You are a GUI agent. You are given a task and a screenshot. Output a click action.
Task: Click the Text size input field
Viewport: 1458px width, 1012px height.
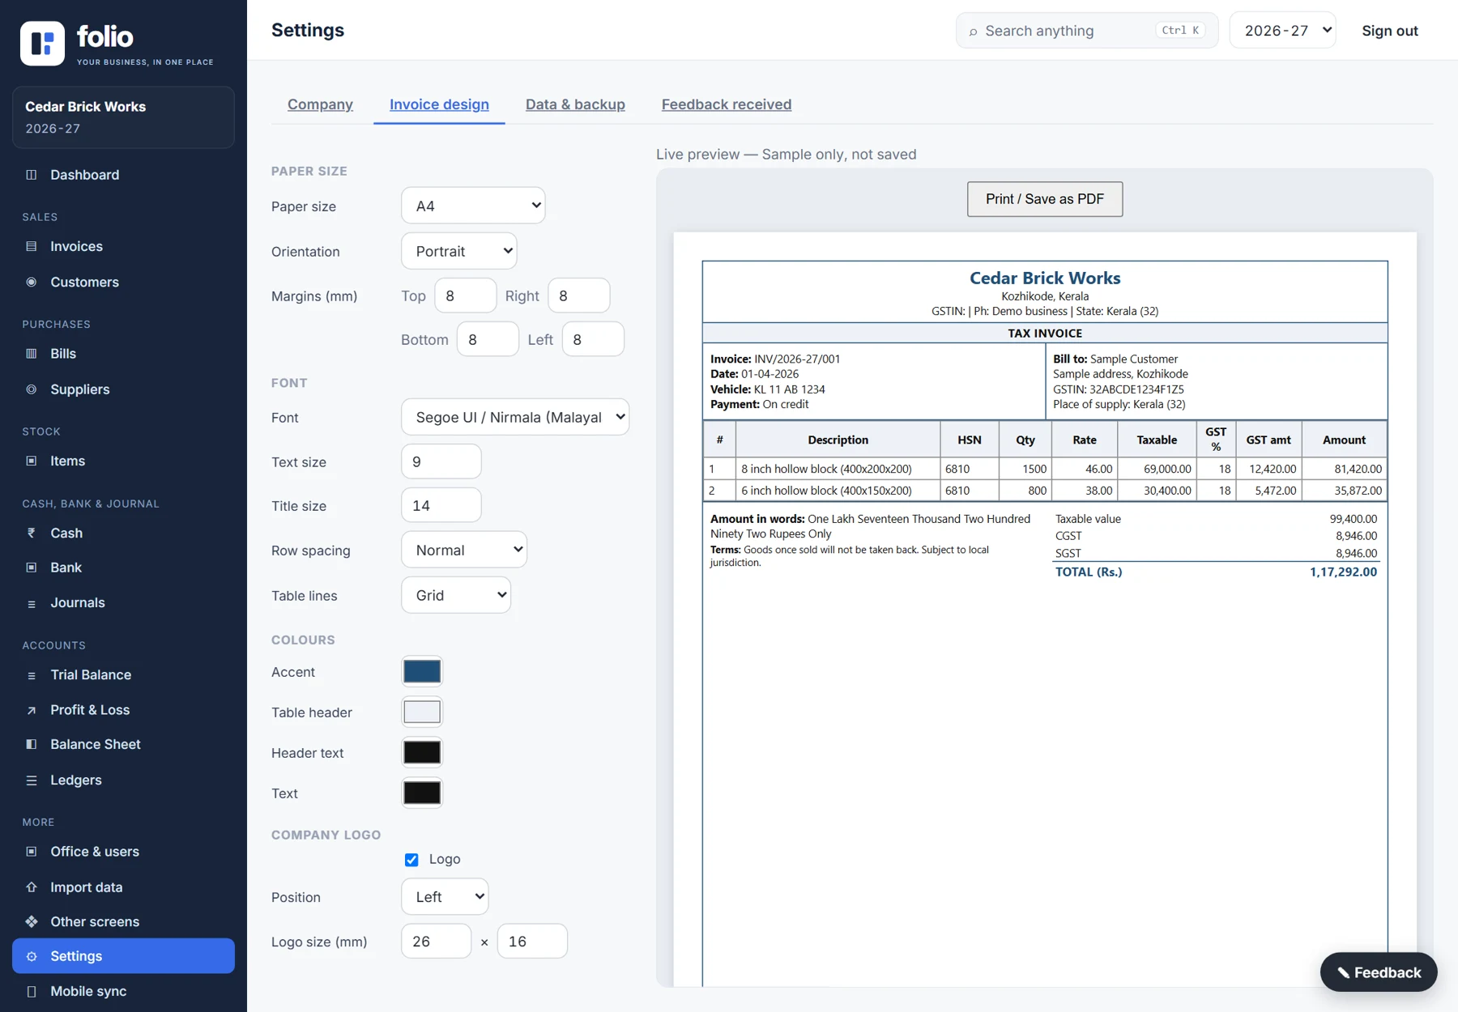441,461
